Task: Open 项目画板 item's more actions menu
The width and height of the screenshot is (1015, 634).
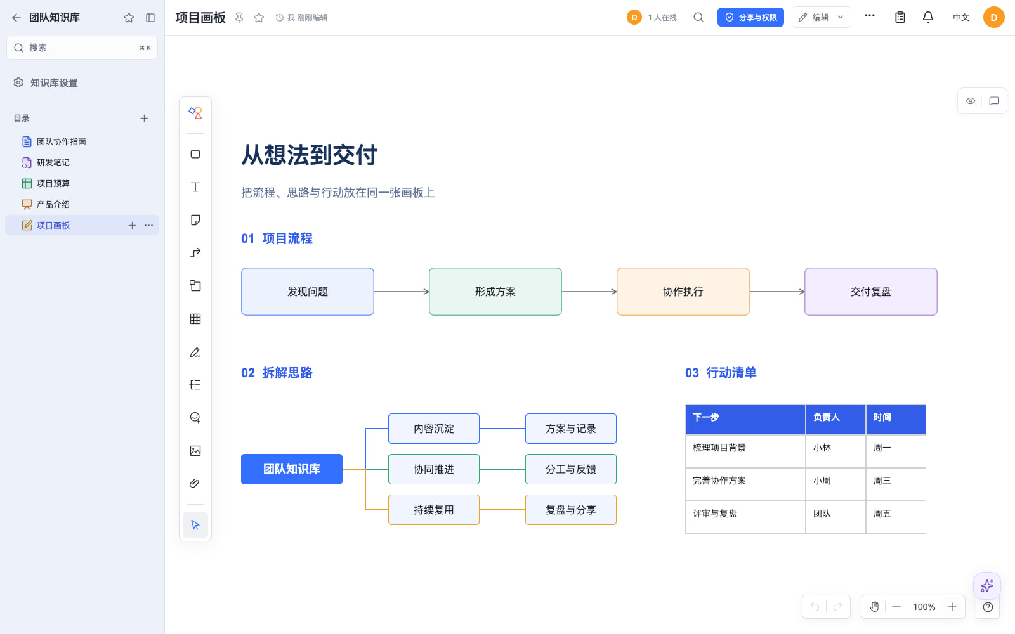Action: click(148, 225)
